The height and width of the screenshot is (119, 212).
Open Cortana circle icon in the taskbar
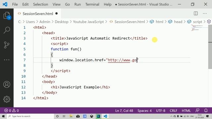click(x=57, y=116)
